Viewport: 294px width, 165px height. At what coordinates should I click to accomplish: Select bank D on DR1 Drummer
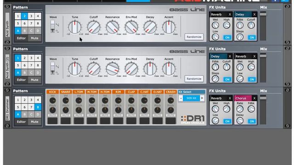pos(38,115)
